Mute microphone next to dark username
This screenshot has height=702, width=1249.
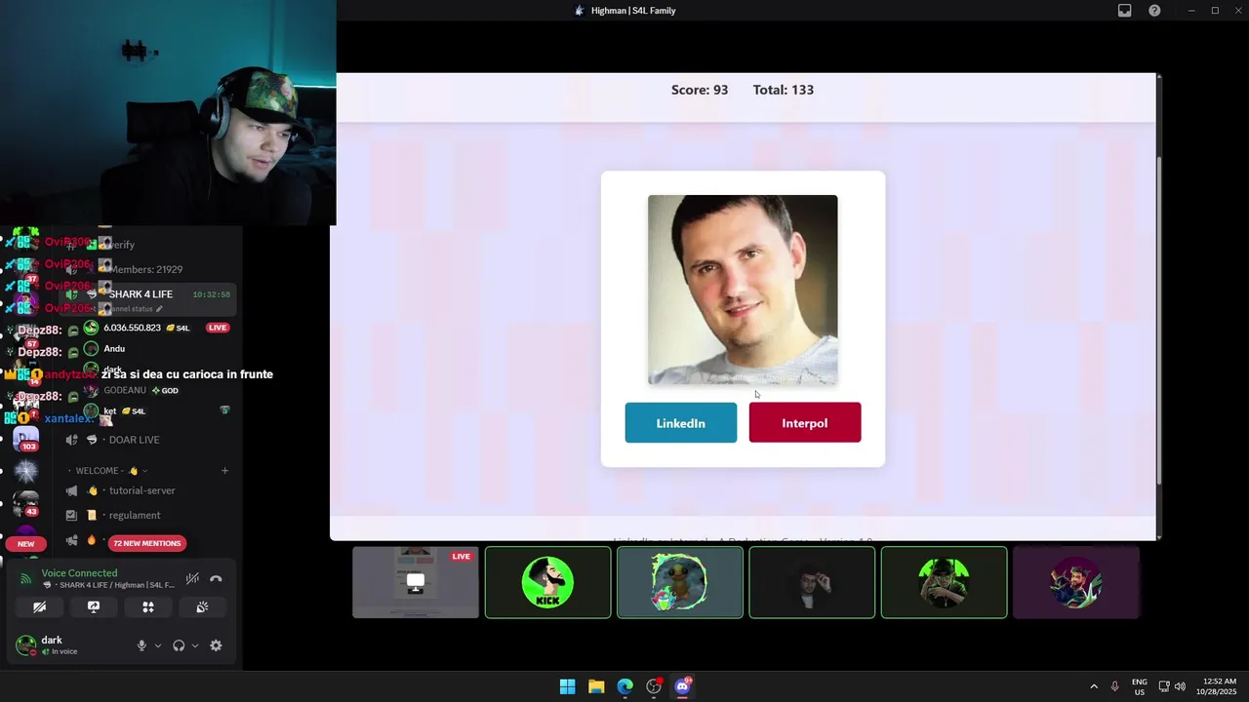pyautogui.click(x=141, y=645)
